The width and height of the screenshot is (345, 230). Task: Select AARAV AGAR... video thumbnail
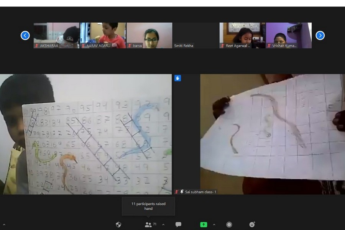(103, 35)
